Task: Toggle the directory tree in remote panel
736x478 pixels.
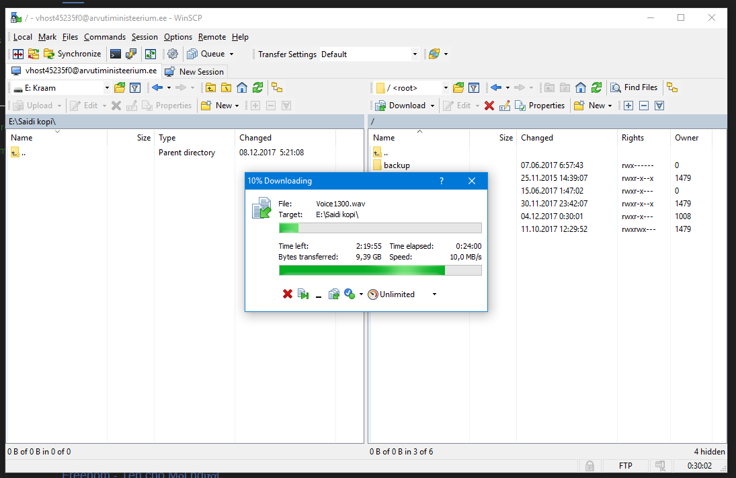Action: [672, 88]
